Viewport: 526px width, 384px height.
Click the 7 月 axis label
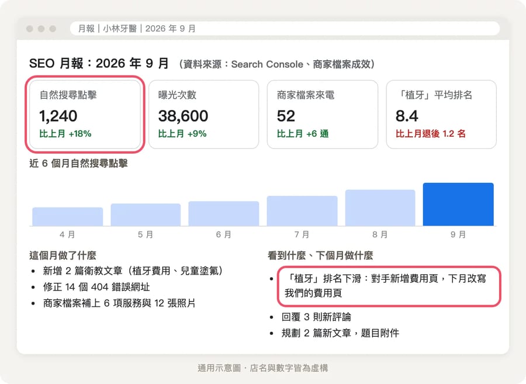tap(302, 234)
